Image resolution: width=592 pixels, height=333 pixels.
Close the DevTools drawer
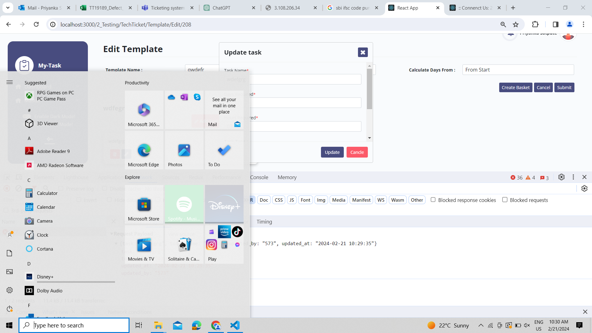coord(585,312)
